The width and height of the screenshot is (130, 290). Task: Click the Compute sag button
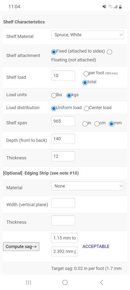[x=21, y=246]
